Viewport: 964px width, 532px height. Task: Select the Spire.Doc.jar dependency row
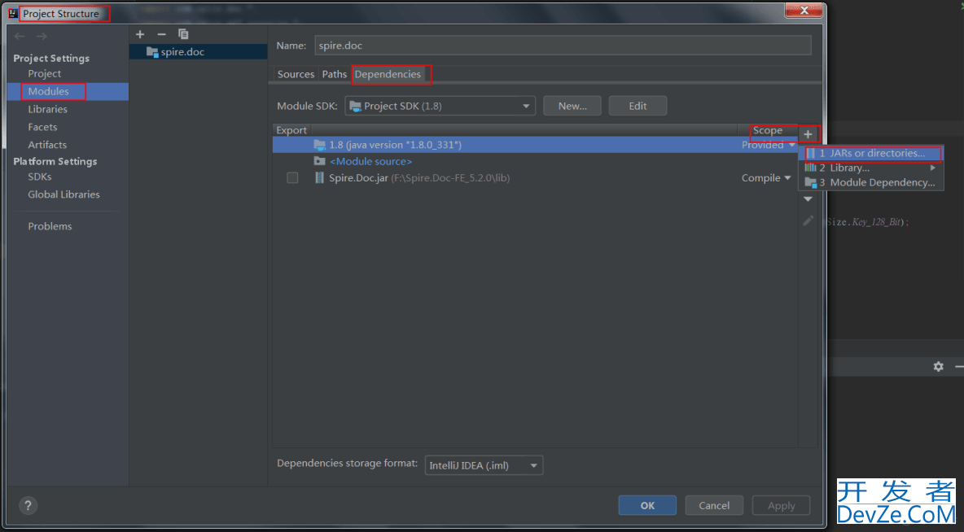click(x=535, y=177)
